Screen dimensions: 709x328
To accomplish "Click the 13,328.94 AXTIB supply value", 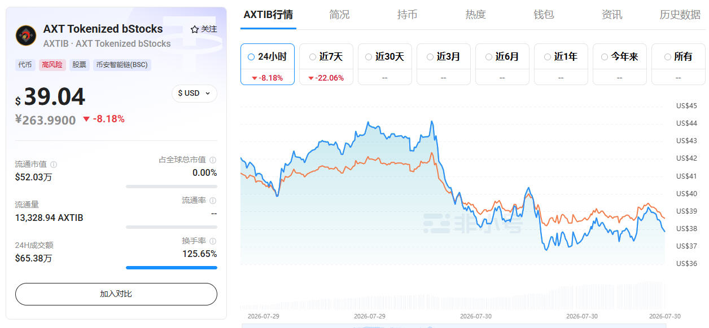I will [x=49, y=218].
